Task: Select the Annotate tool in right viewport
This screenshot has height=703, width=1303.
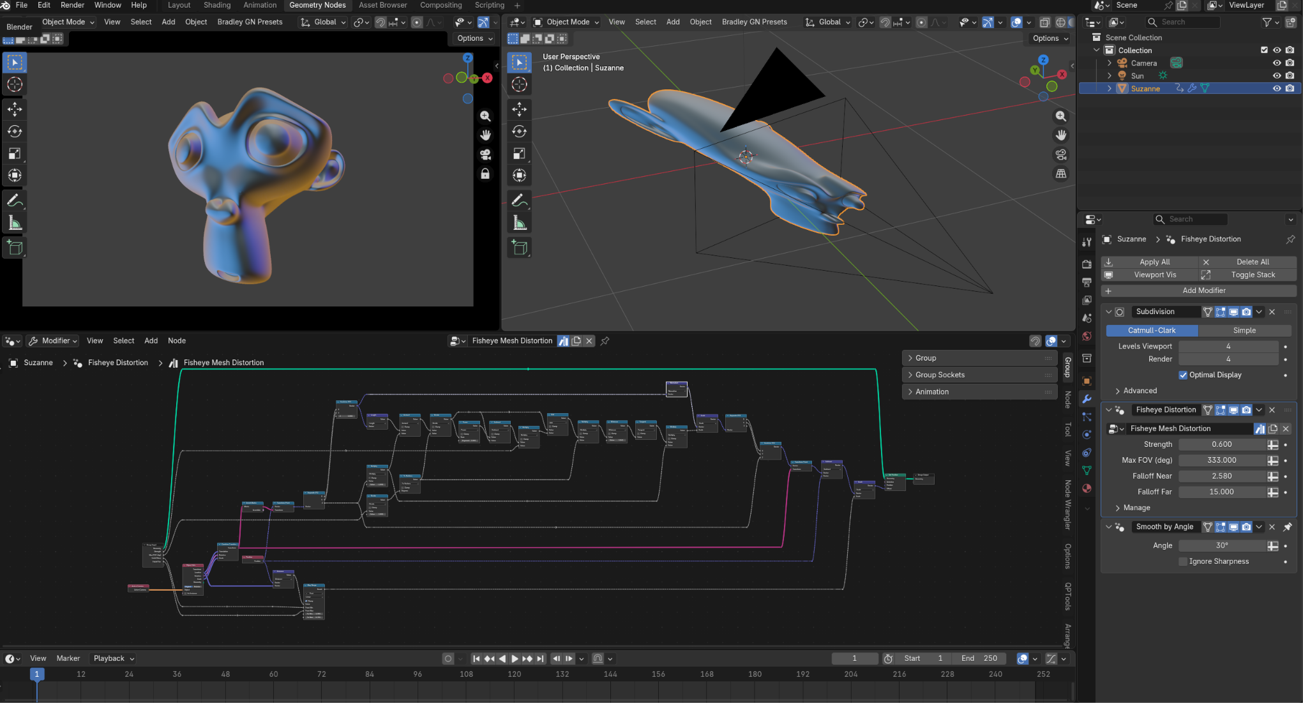Action: tap(520, 201)
